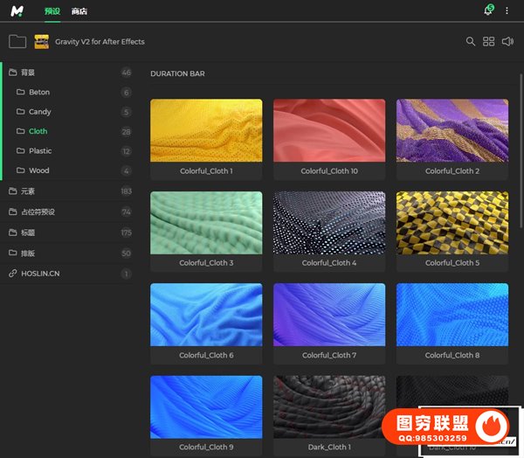This screenshot has height=458, width=524.
Task: Switch to grid view layout
Action: (489, 41)
